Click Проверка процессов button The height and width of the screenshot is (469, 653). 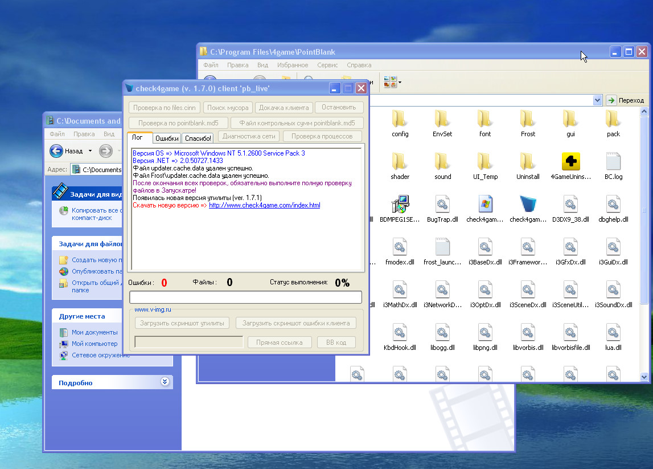pos(322,136)
